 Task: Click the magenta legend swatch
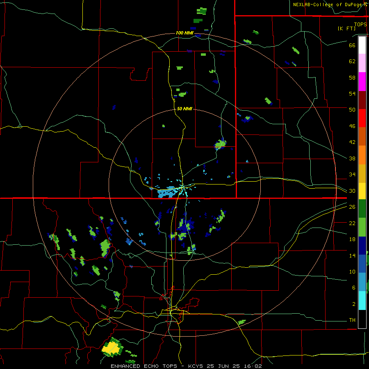coord(362,82)
